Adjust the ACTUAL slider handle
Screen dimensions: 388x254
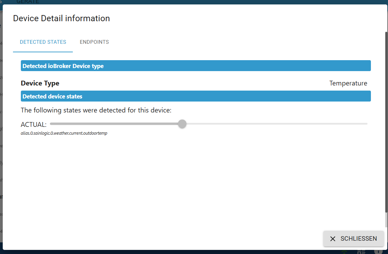tap(182, 124)
